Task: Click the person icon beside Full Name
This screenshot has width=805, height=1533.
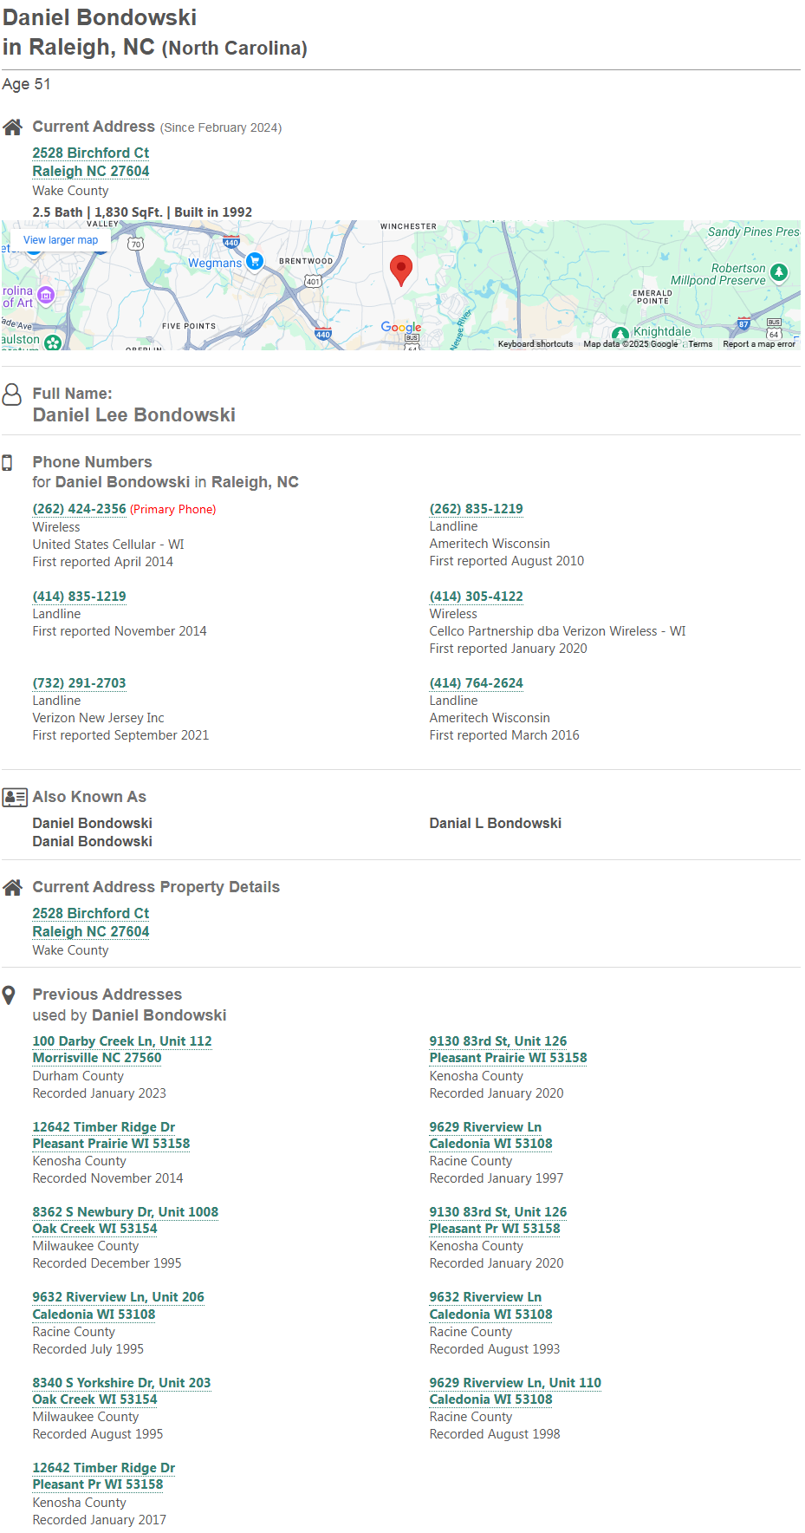Action: 12,395
